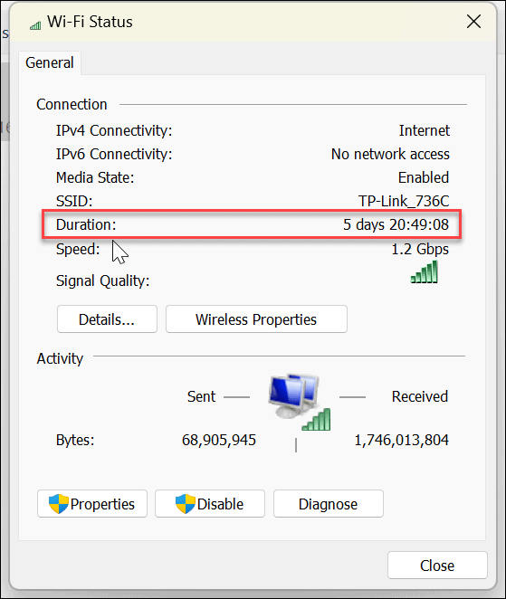The width and height of the screenshot is (506, 599).
Task: Close the Wi-Fi Status window with X
Action: (x=473, y=22)
